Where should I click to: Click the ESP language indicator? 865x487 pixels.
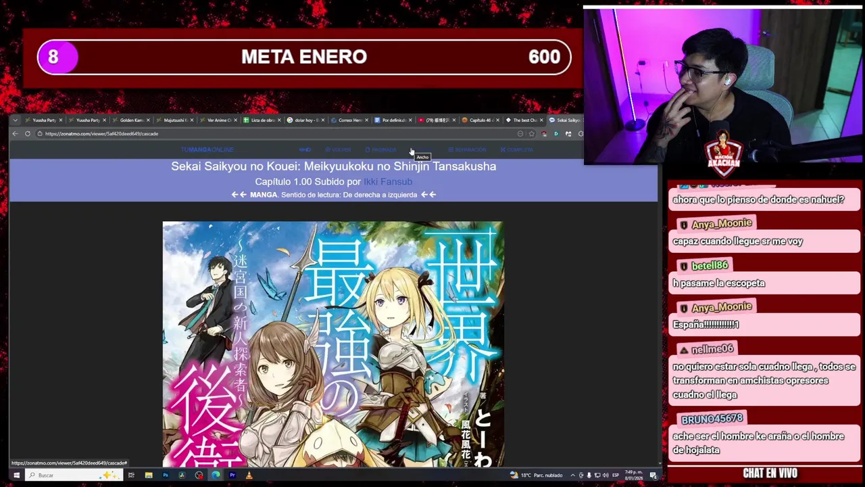616,476
